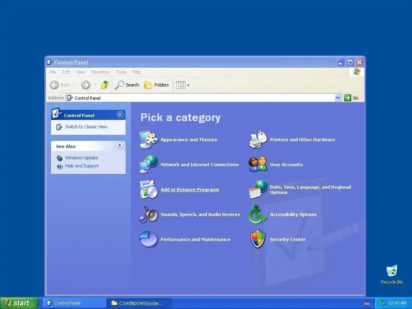Click the Up folder toolbar icon
The width and height of the screenshot is (412, 309).
pyautogui.click(x=105, y=85)
